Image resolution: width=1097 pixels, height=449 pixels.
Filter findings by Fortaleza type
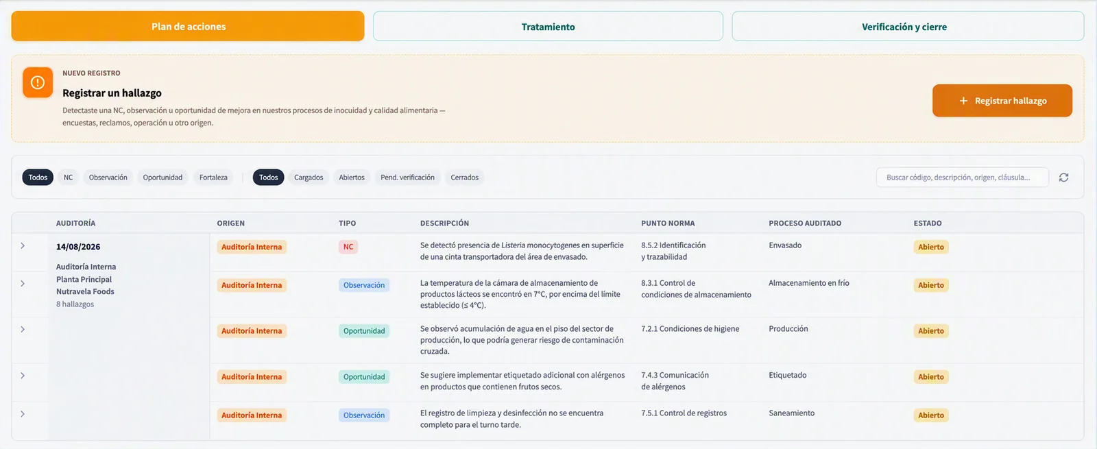coord(213,178)
